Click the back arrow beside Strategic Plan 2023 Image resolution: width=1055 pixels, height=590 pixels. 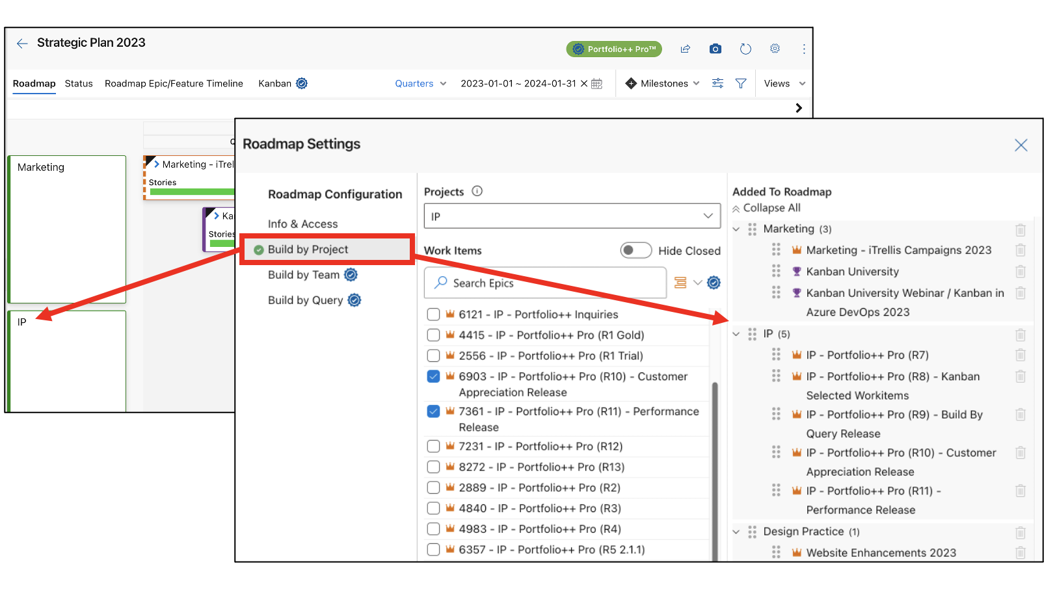point(22,43)
